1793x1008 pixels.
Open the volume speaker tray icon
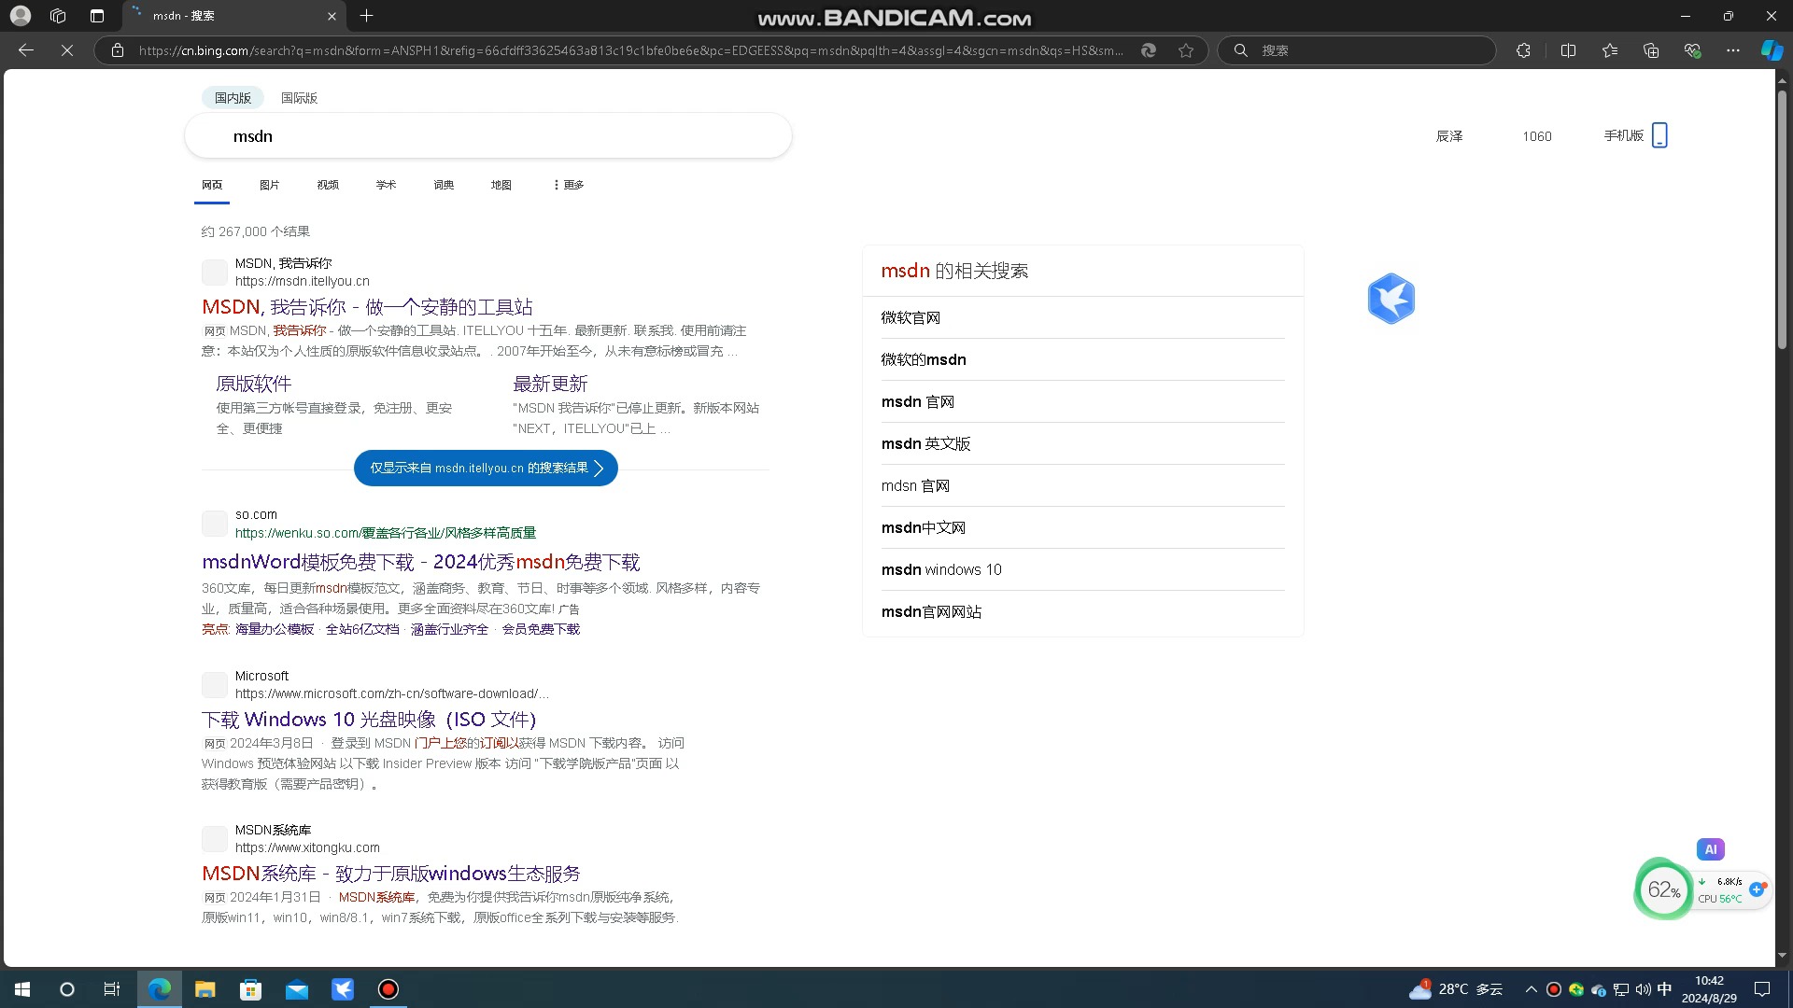coord(1643,989)
